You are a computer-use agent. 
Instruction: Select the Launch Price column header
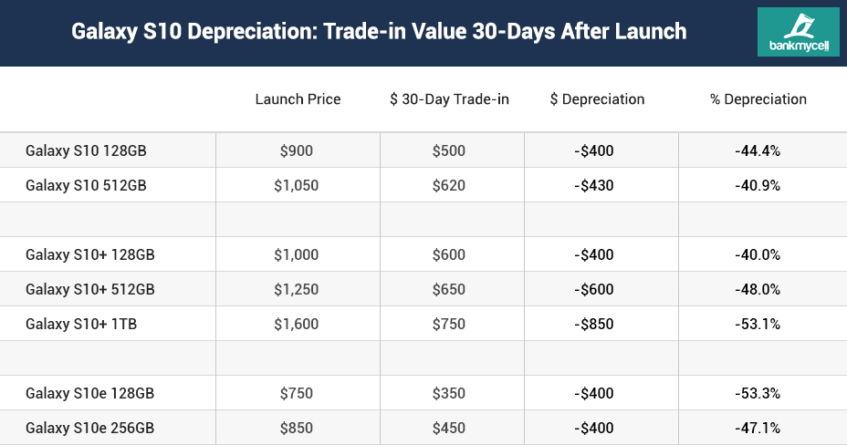pyautogui.click(x=298, y=99)
